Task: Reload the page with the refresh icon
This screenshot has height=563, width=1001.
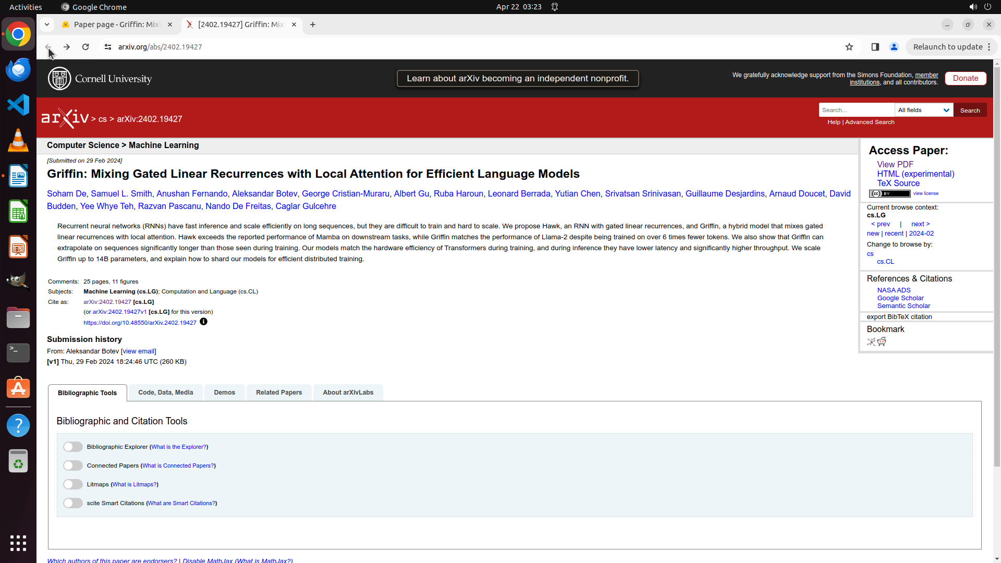Action: pyautogui.click(x=86, y=47)
